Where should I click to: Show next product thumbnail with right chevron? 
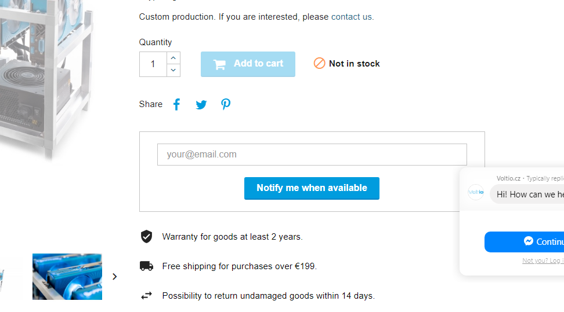[x=114, y=277]
